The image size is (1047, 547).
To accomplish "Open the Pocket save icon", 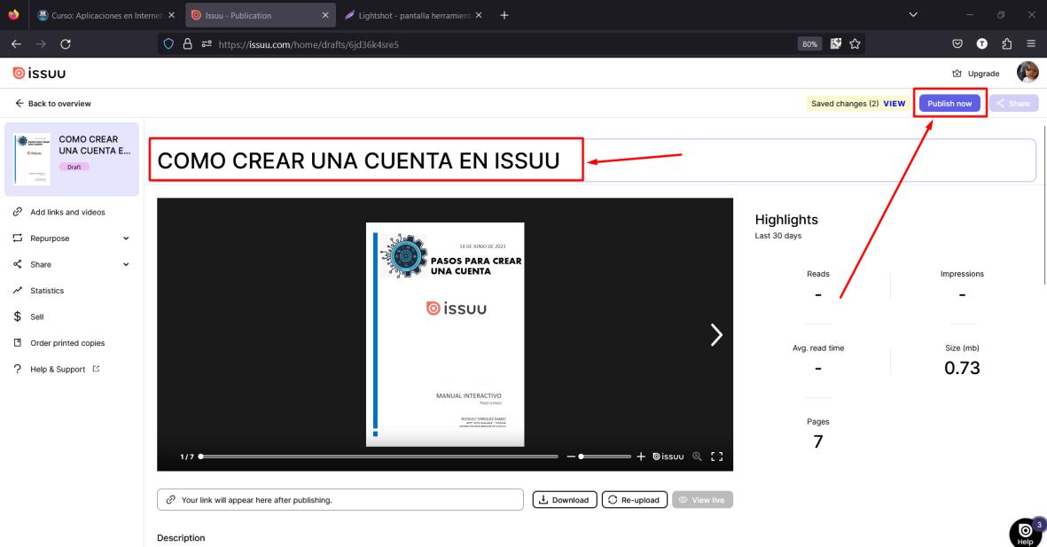I will [x=957, y=44].
